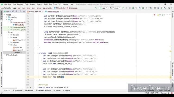Viewport: 174px width, 97px height.
Task: Open the Profiler tool window
Action: (57, 91)
